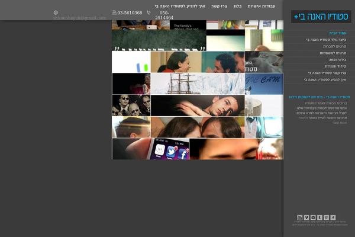Click the fax icon beside 03-5610368
The width and height of the screenshot is (355, 237).
click(114, 12)
